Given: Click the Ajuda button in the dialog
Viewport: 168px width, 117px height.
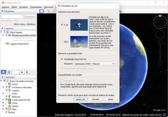Looking at the screenshot, I should pyautogui.click(x=110, y=99).
